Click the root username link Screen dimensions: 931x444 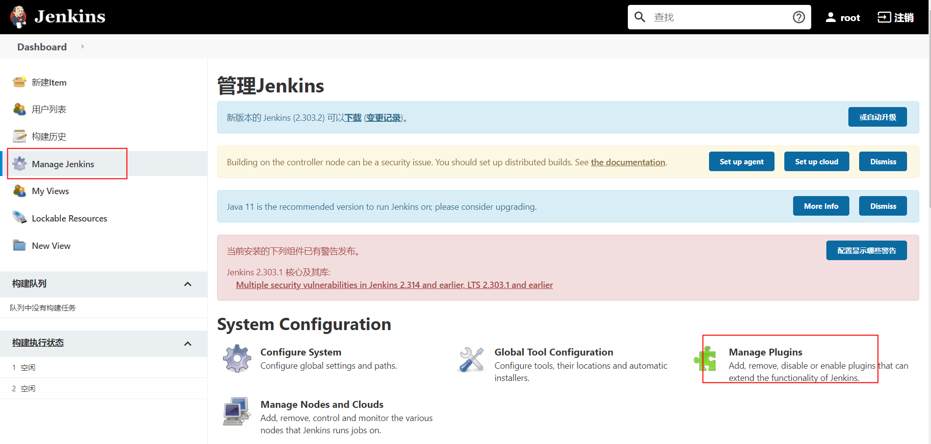pyautogui.click(x=850, y=18)
